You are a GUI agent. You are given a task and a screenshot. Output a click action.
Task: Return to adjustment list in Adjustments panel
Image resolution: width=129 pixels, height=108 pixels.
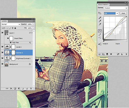tap(99, 54)
